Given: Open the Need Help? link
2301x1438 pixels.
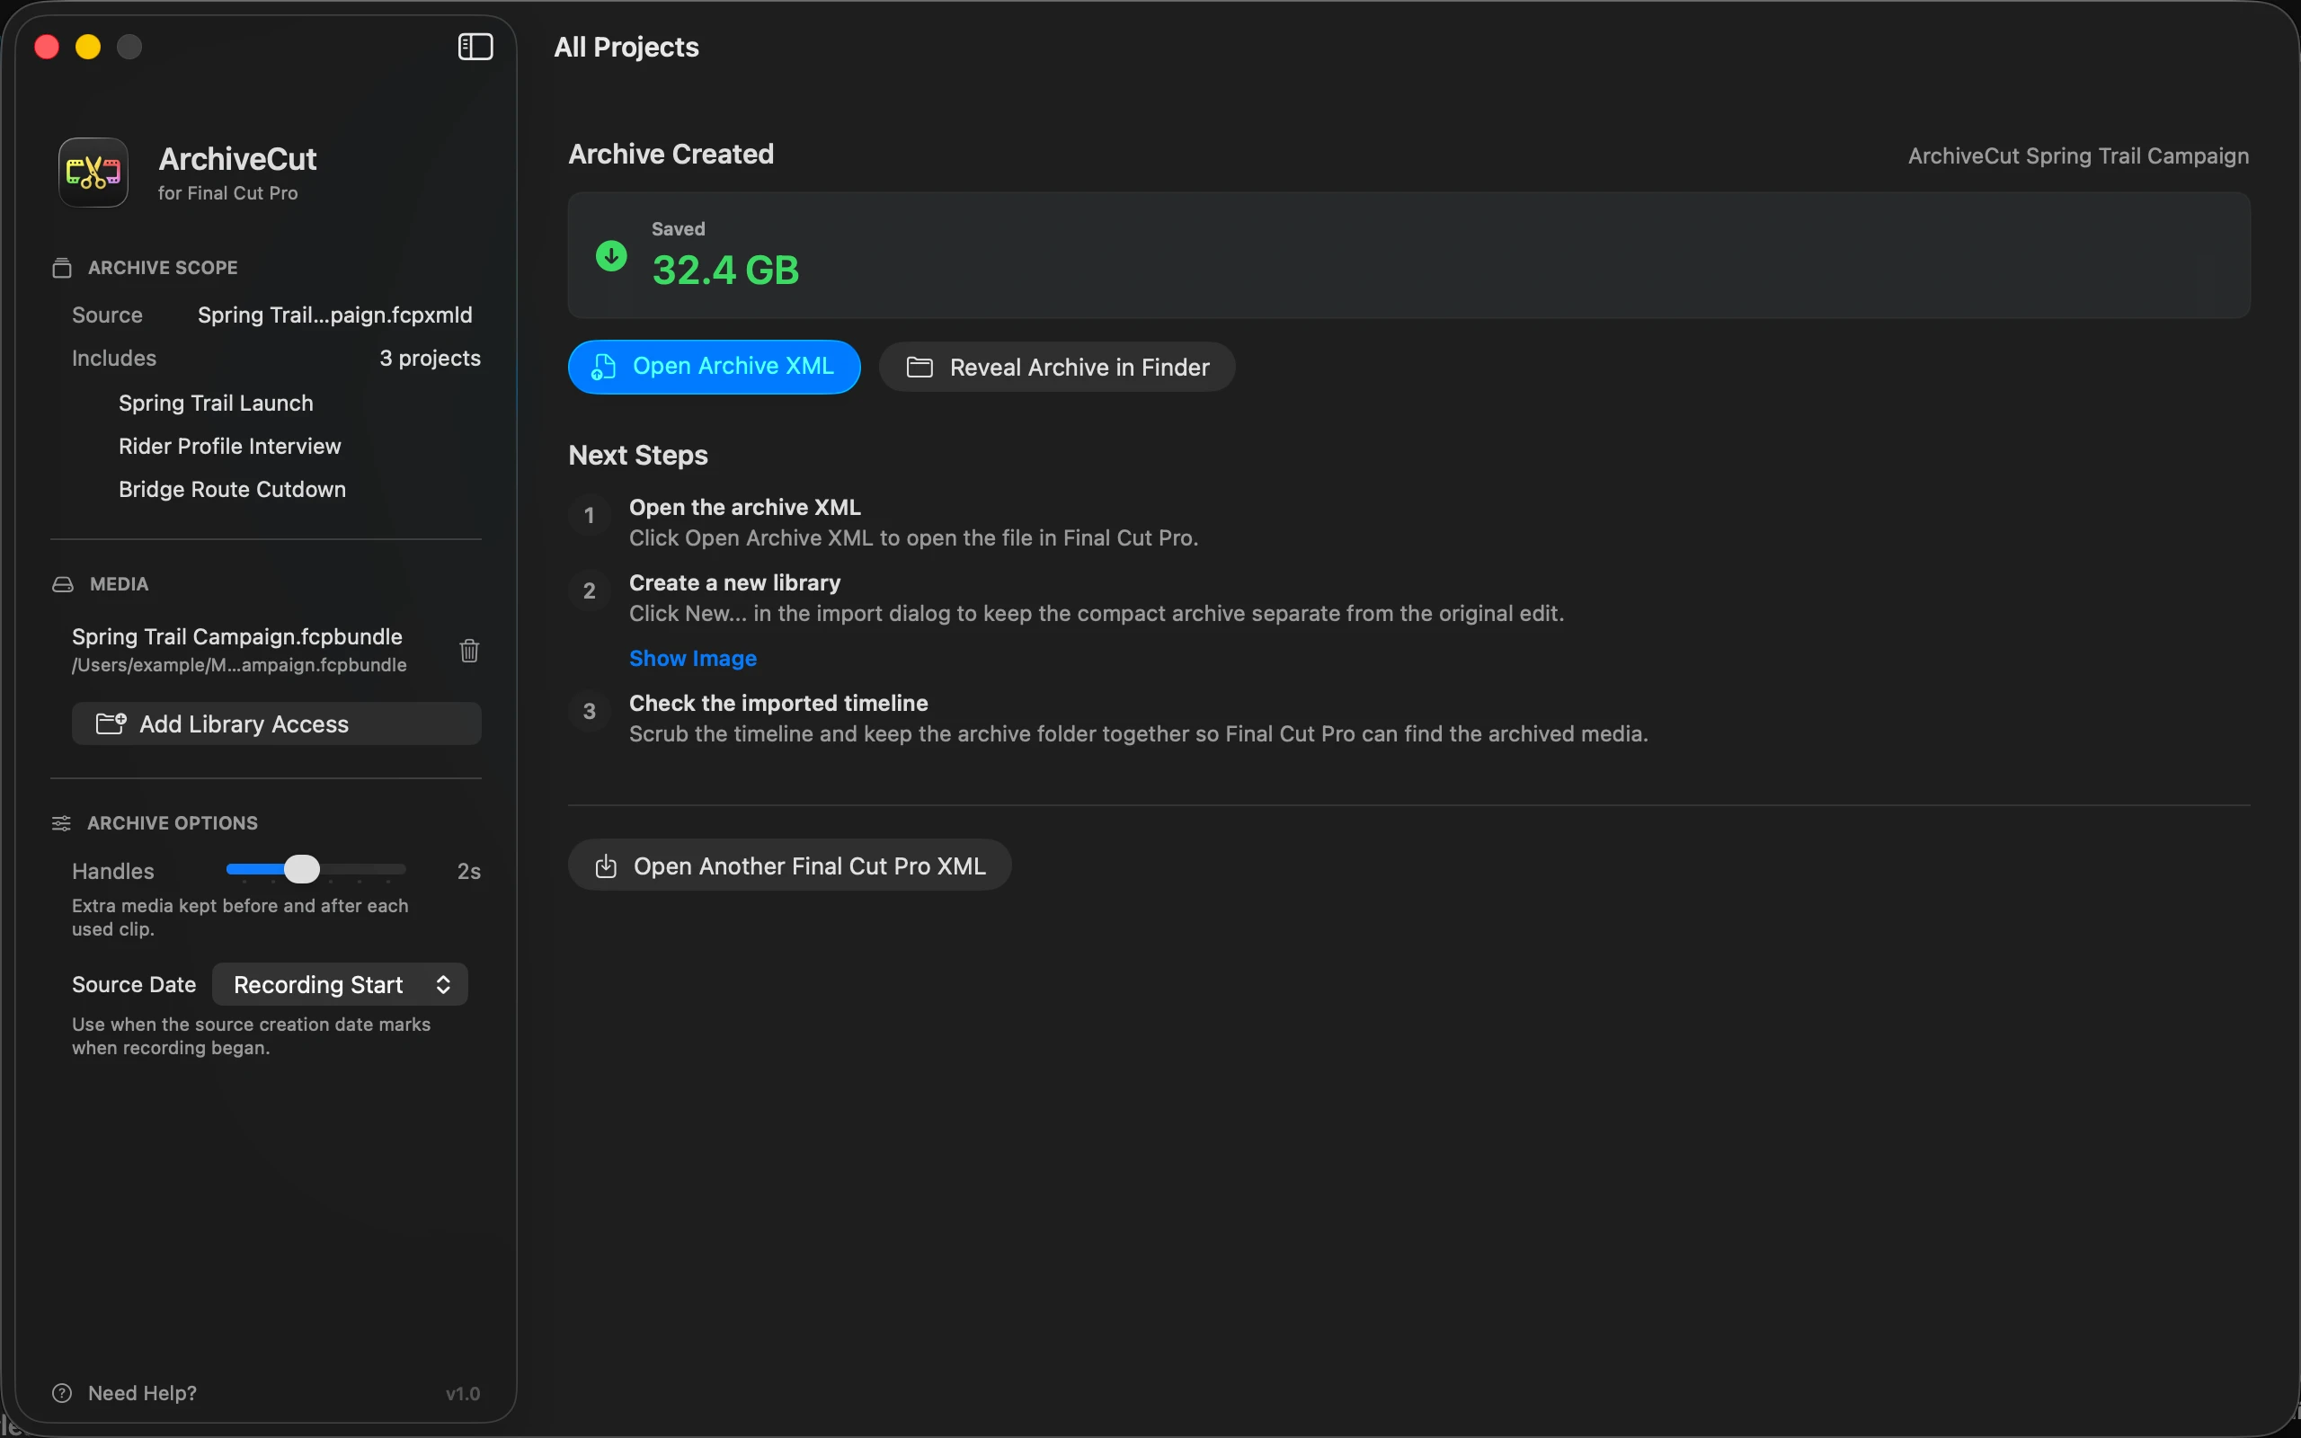Looking at the screenshot, I should (x=143, y=1393).
